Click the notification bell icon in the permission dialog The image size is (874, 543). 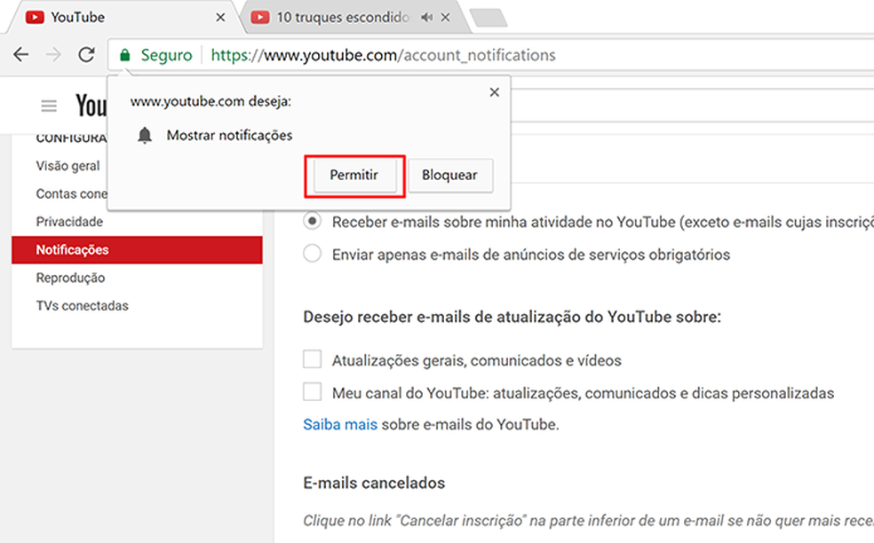click(x=144, y=135)
